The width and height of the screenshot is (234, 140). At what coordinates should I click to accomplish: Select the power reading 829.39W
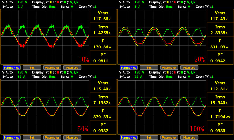pos(102,117)
